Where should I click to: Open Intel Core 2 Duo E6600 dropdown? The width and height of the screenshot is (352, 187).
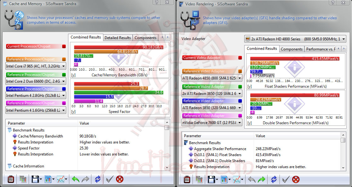(36, 81)
